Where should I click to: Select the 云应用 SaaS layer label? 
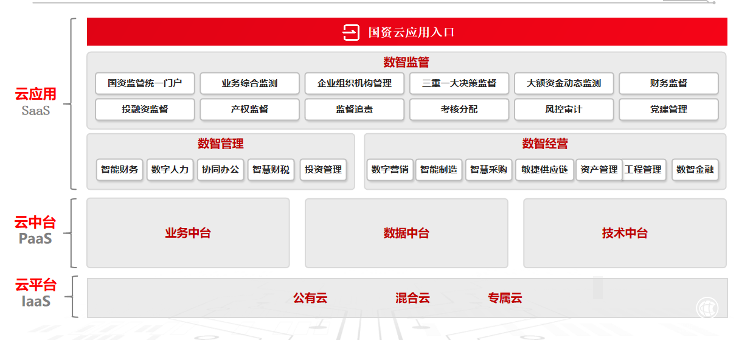pyautogui.click(x=36, y=102)
